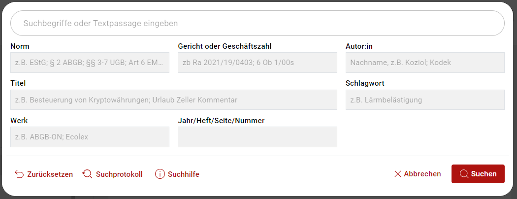
Task: Select the Werk input field
Action: (x=90, y=137)
